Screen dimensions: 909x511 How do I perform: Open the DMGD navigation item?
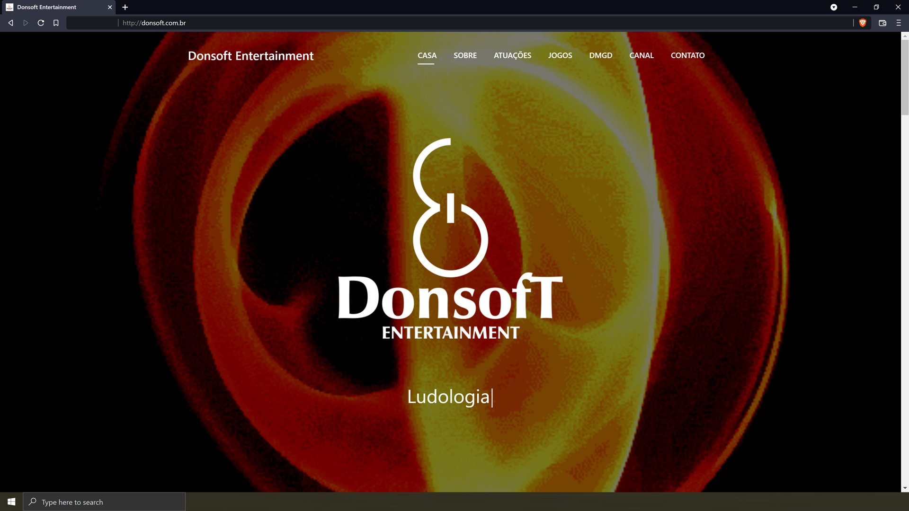point(600,55)
